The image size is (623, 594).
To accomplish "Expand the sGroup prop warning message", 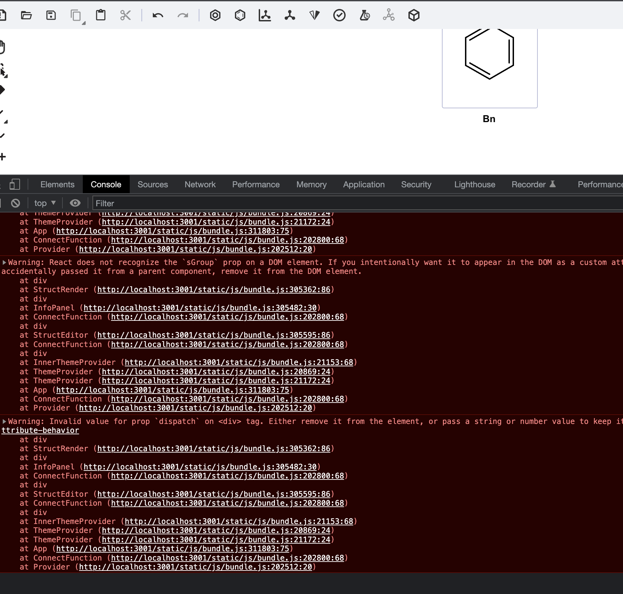I will tap(4, 262).
